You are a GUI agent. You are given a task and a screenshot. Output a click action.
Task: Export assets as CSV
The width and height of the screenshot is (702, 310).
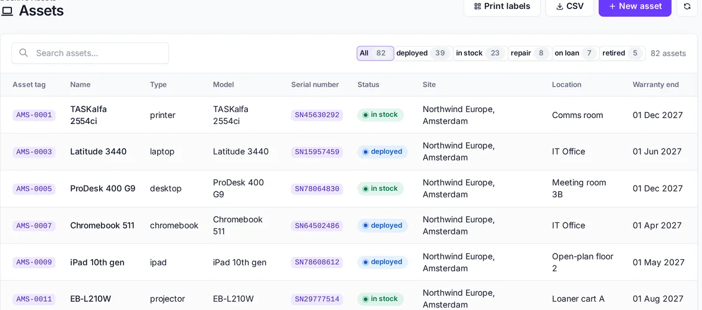569,6
